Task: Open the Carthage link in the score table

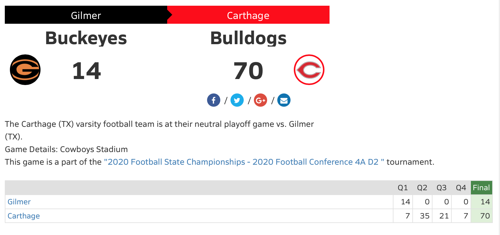Action: (x=24, y=216)
